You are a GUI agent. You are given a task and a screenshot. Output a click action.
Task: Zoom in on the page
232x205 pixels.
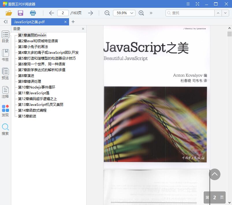(141, 13)
